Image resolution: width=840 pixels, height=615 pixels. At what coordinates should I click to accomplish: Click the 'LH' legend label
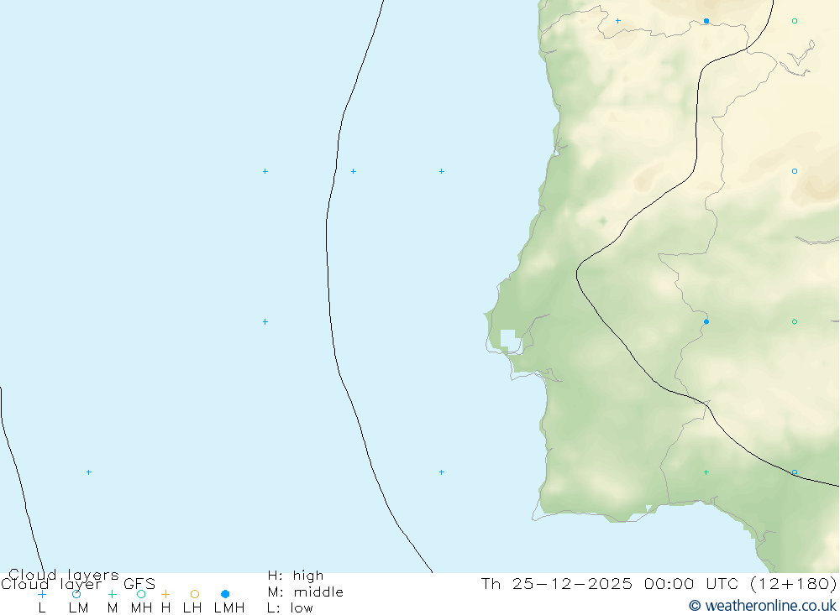click(192, 608)
